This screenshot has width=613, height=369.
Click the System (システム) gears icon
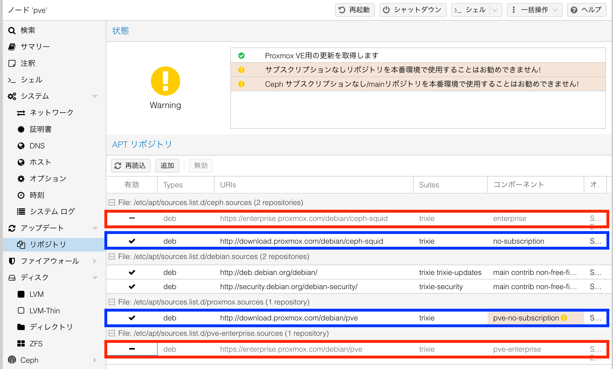(x=12, y=96)
